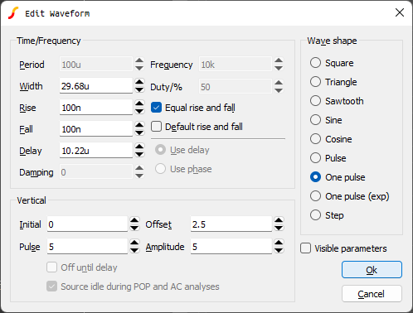
Task: Select the Step wave shape
Action: (x=315, y=215)
